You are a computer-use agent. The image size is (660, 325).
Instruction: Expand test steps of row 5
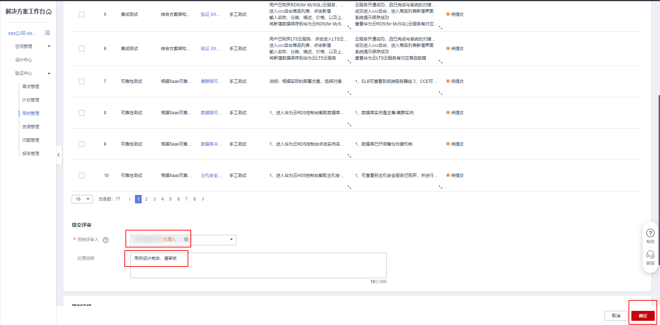click(349, 27)
